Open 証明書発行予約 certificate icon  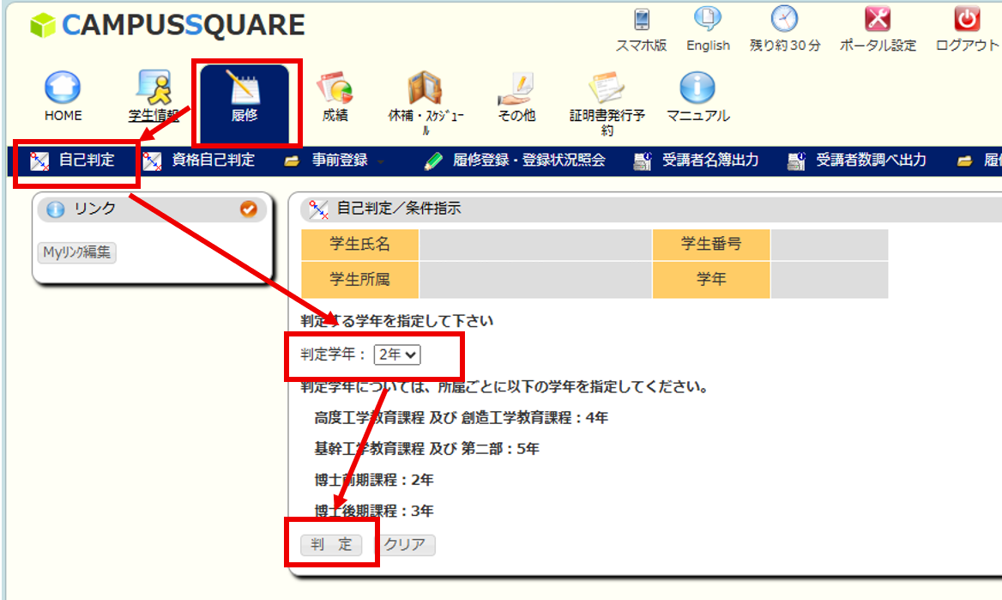pyautogui.click(x=606, y=88)
